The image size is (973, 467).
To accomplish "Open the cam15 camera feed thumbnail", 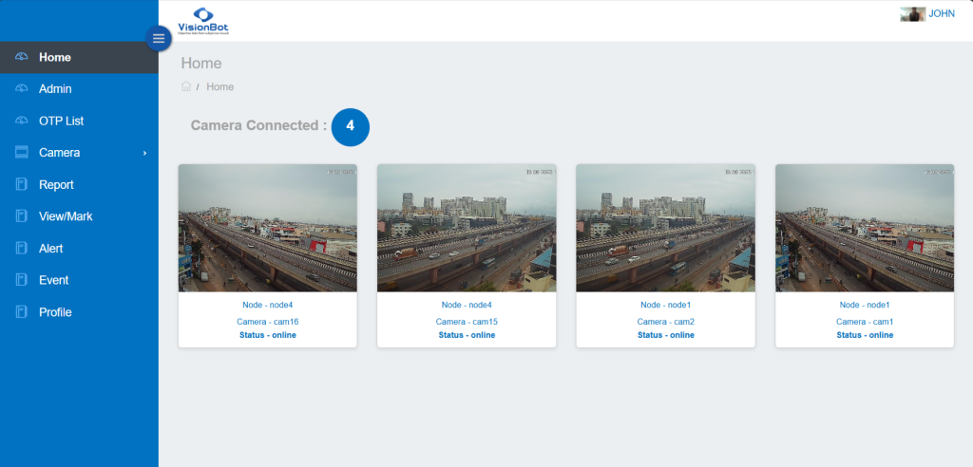I will (467, 228).
